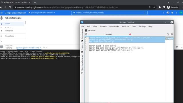The image size is (183, 103).
Task: Close the Cloud Shell terminal session tab
Action: point(41,48)
